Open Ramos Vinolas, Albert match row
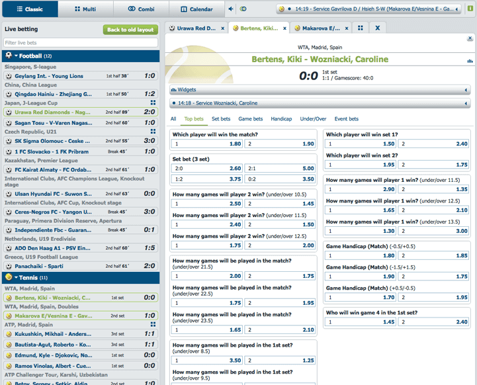The image size is (477, 385). tap(81, 366)
